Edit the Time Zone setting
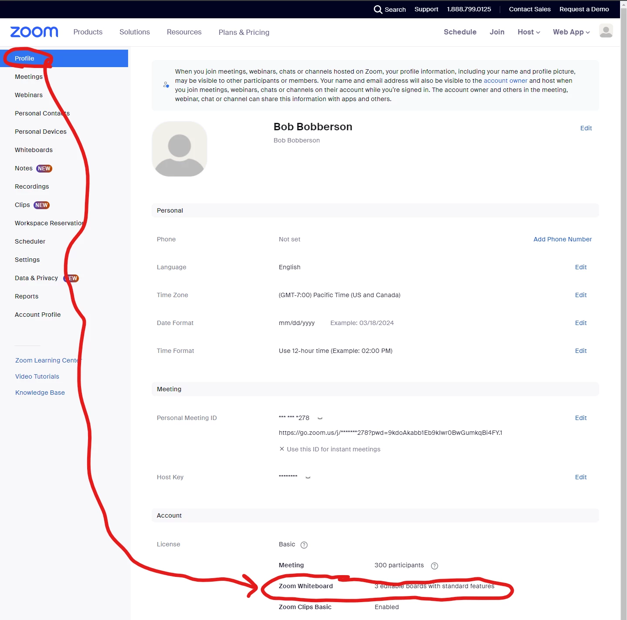Viewport: 627px width, 620px height. point(581,295)
